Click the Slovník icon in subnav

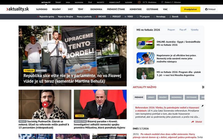[x=170, y=17]
